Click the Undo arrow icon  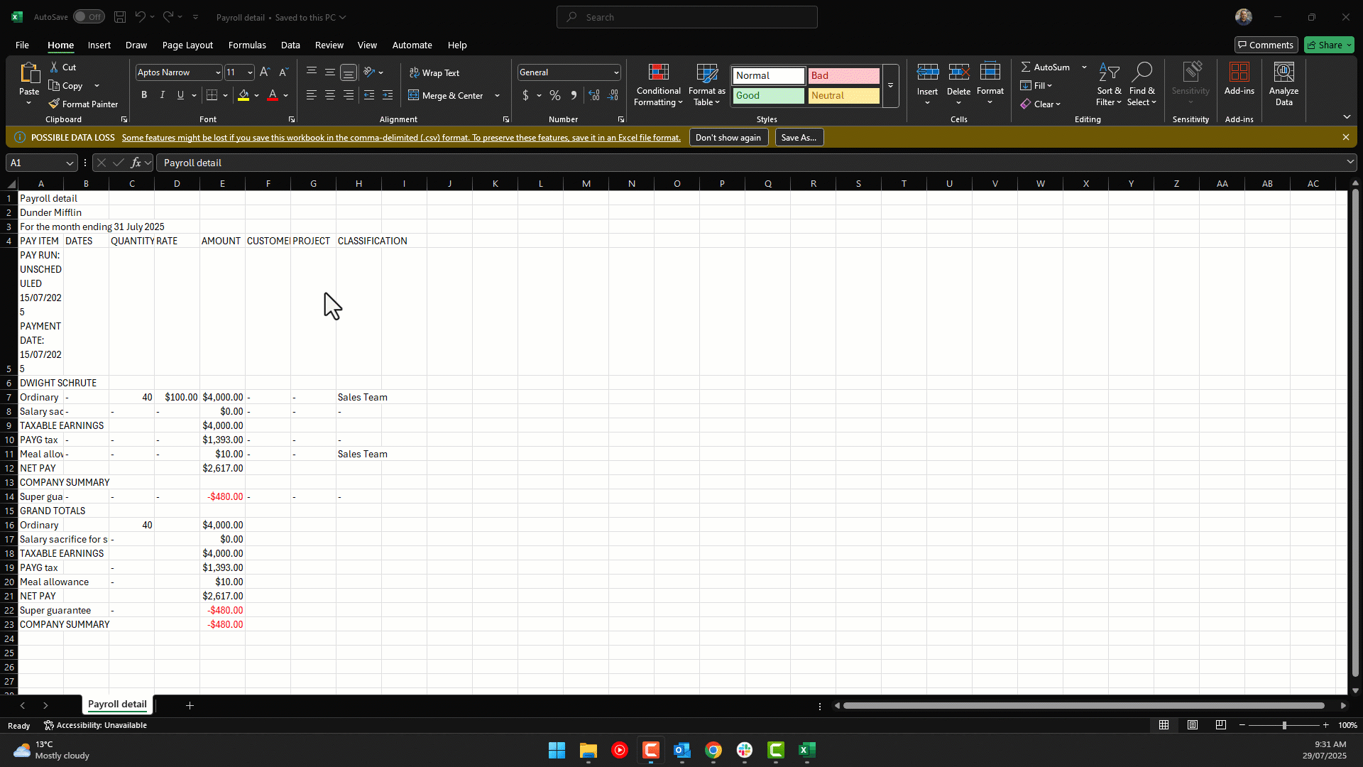[141, 17]
